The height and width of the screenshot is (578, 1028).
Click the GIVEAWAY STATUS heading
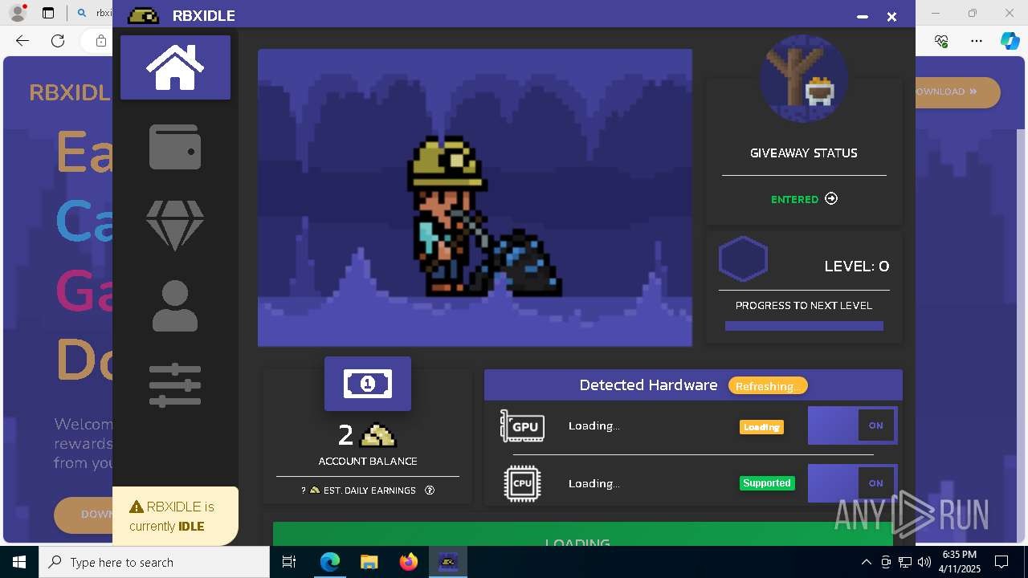click(804, 153)
